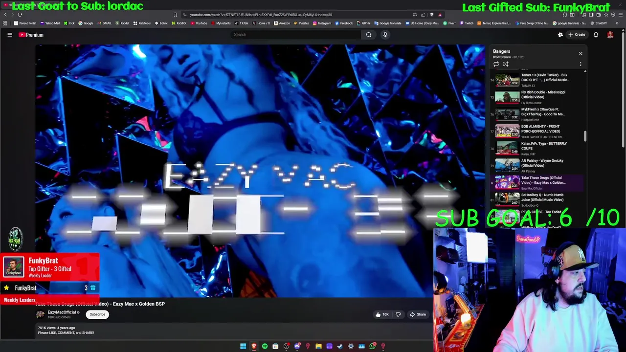Open the Parent Portal bookmark
This screenshot has width=626, height=352.
(25, 23)
